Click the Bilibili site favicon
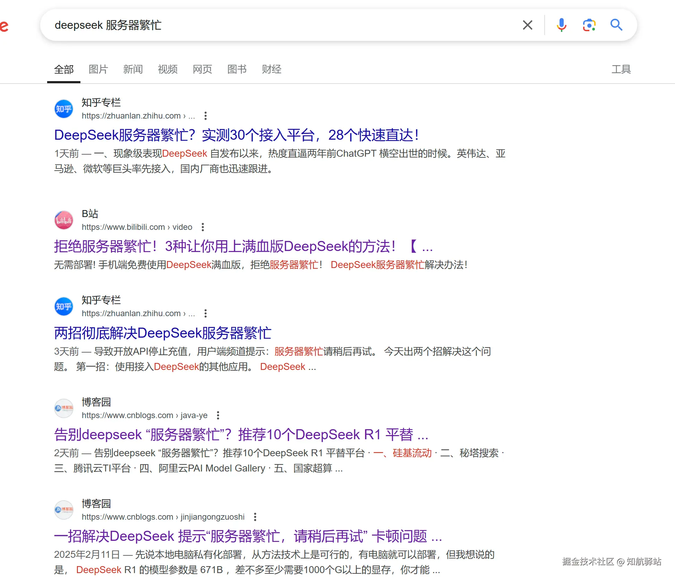The image size is (675, 580). (64, 220)
